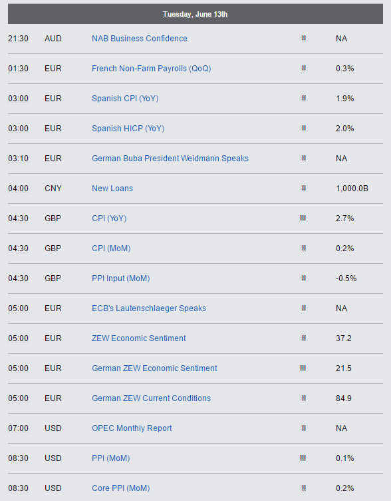Click the German ZEW Economic Sentiment link
391x501 pixels.
[154, 368]
